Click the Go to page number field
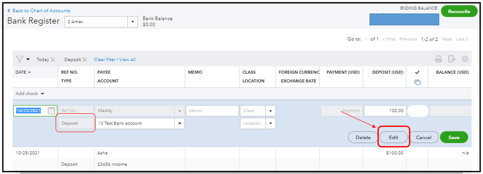 point(366,39)
